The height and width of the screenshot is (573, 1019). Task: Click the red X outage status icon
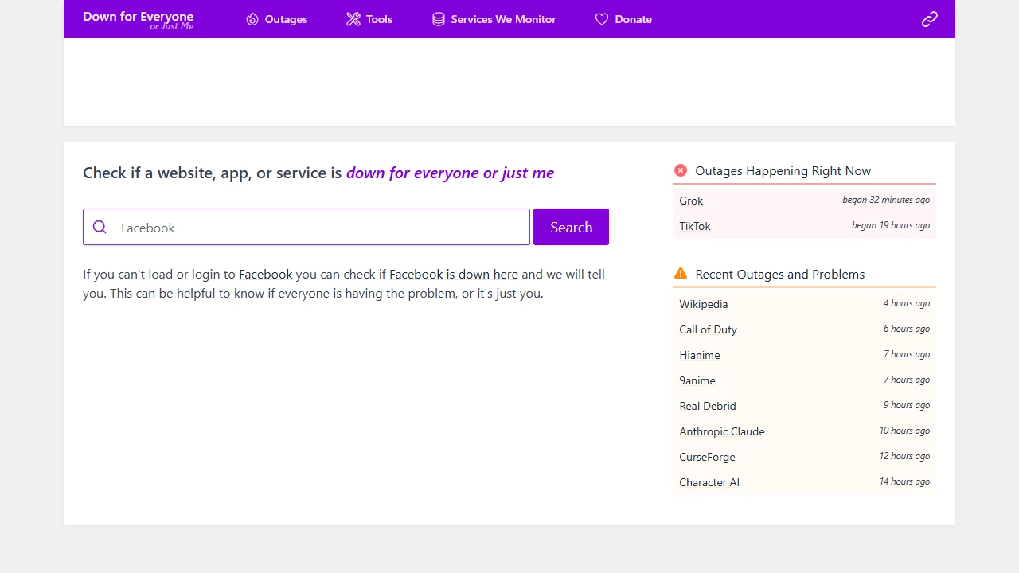point(681,170)
